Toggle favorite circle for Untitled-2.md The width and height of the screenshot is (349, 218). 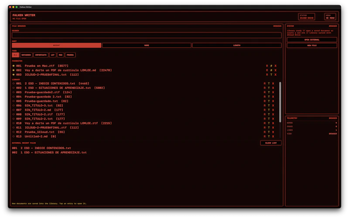(x=14, y=136)
